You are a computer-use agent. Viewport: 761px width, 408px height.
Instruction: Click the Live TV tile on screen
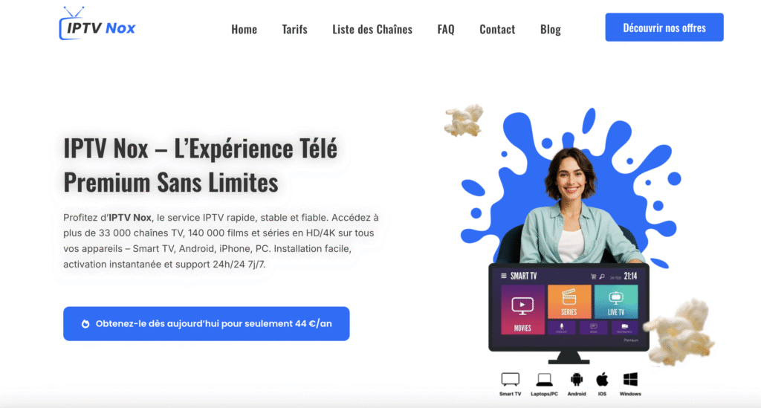[x=616, y=301]
